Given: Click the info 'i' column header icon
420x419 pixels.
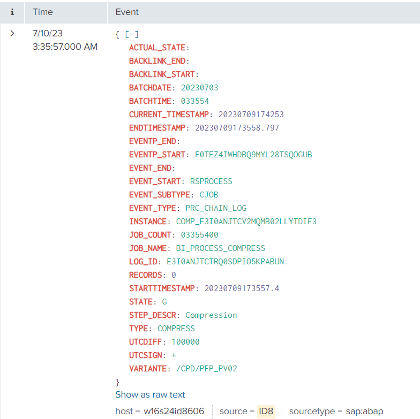Looking at the screenshot, I should tap(12, 12).
